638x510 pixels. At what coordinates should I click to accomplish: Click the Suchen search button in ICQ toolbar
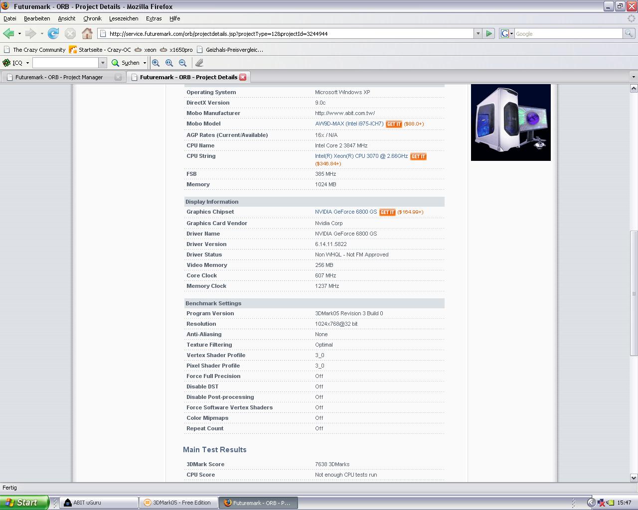click(x=126, y=63)
